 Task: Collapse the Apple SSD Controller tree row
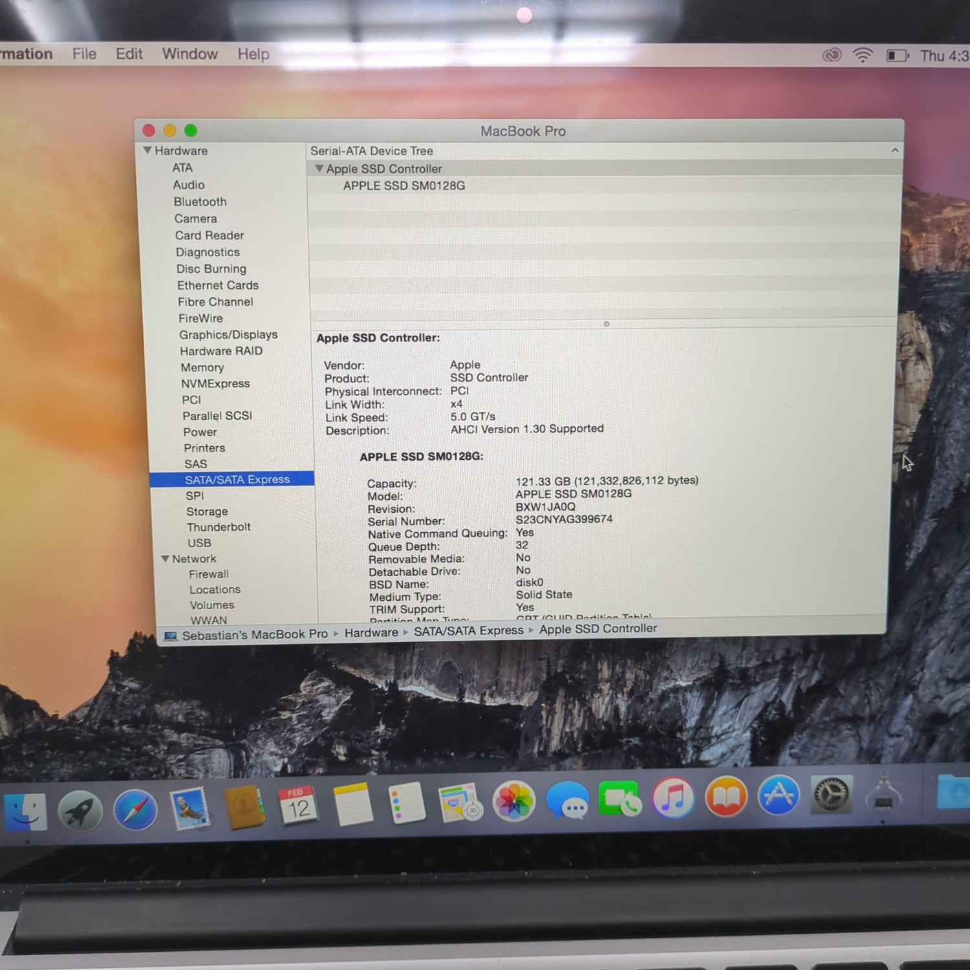point(318,169)
